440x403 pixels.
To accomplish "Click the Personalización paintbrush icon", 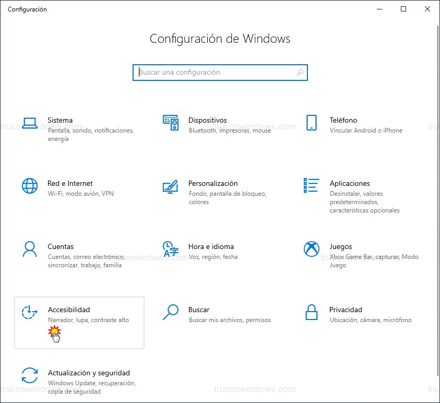I will (171, 186).
